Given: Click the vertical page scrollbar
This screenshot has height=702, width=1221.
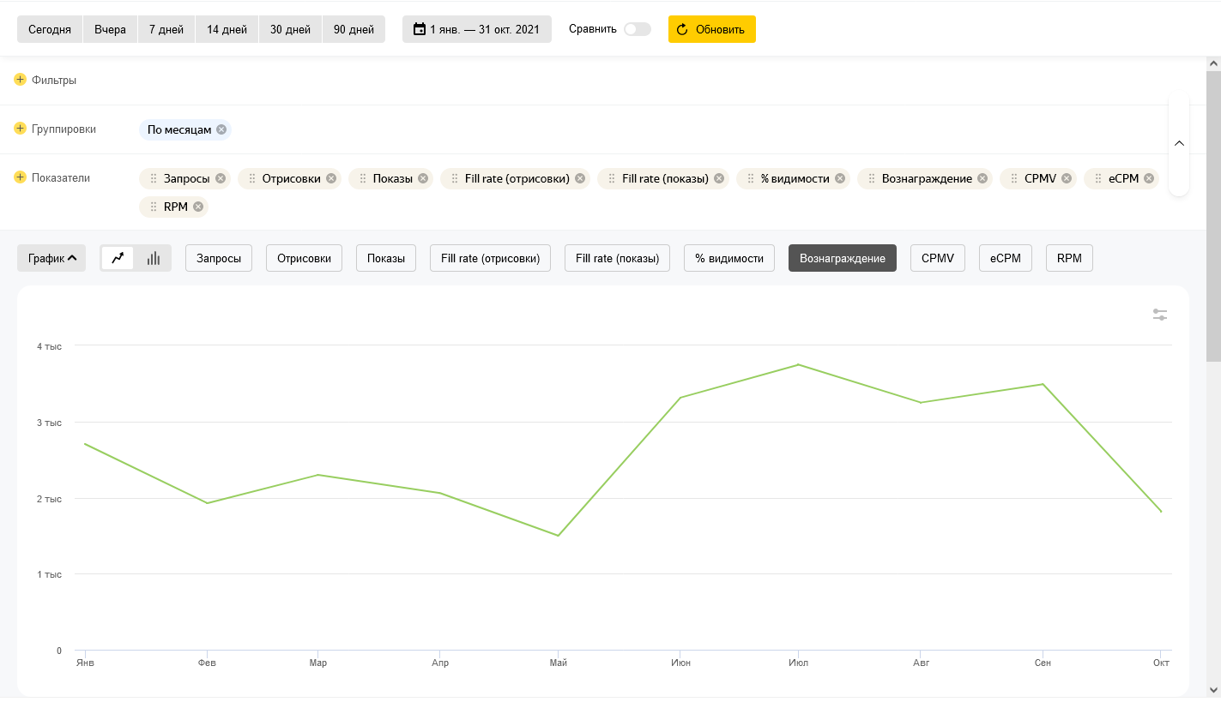Looking at the screenshot, I should [x=1213, y=214].
